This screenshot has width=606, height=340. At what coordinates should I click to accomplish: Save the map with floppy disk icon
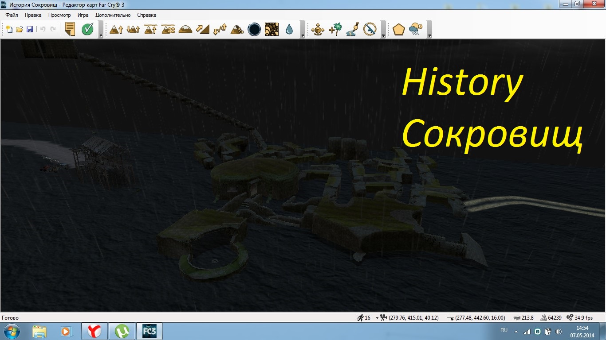30,29
